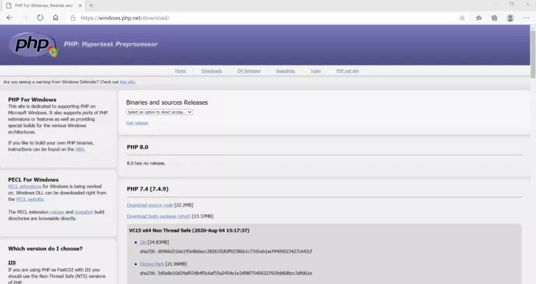Open the browser home page icon
The height and width of the screenshot is (284, 536).
tap(55, 17)
